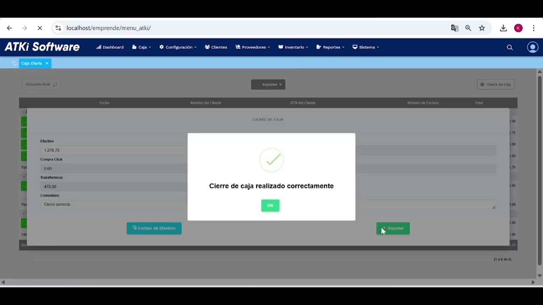Click the Cierre de Caja button
543x305 pixels.
(496, 84)
